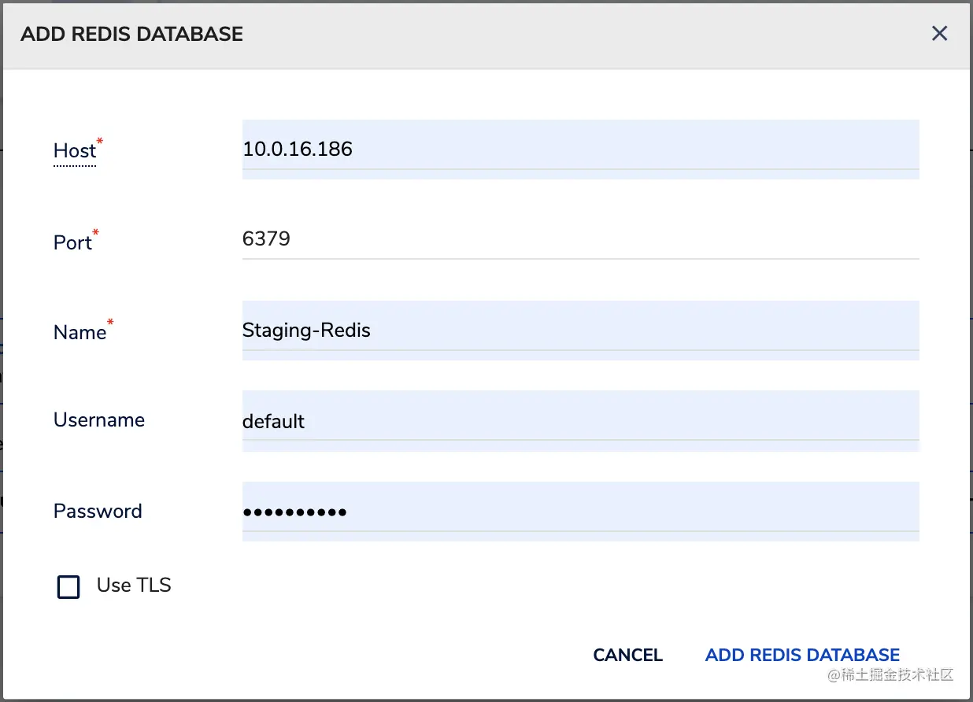Click the Username label
The height and width of the screenshot is (702, 973).
pyautogui.click(x=99, y=419)
